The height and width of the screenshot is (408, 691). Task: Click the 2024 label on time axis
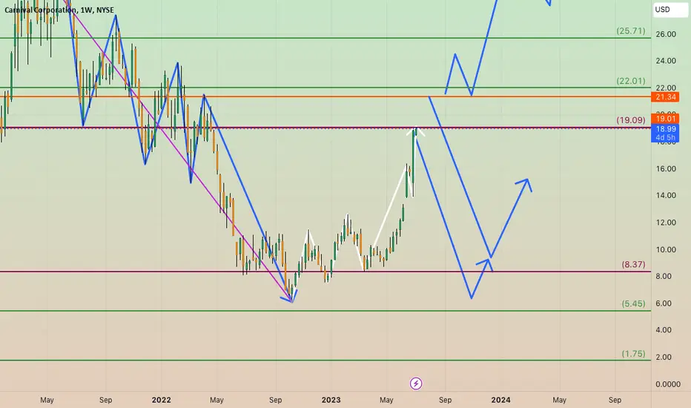pos(500,400)
